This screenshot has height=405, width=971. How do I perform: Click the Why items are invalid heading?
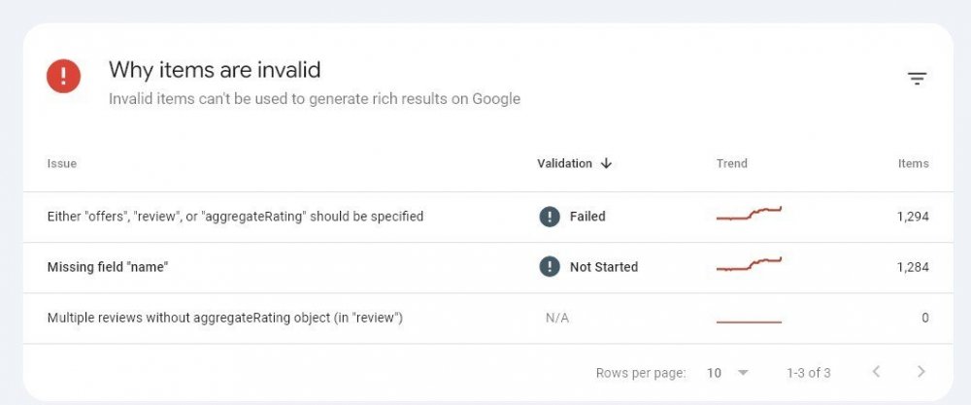(215, 70)
